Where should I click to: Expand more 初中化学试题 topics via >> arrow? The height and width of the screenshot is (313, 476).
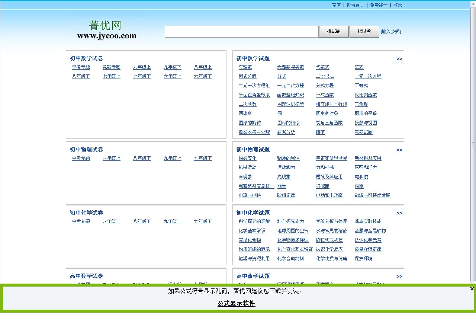click(399, 213)
